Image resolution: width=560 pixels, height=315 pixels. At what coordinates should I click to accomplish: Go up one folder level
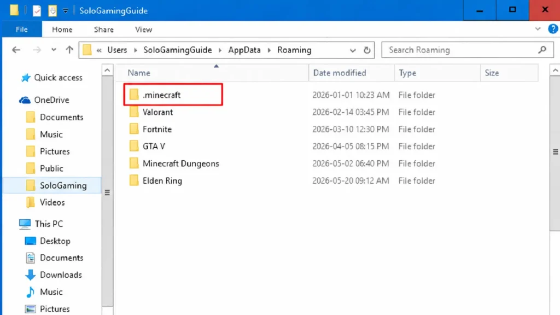click(x=69, y=50)
